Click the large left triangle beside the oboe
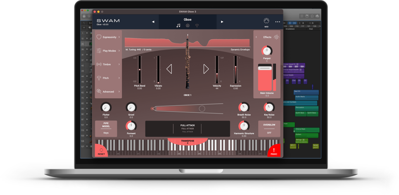Image resolution: width=399 pixels, height=195 pixels. [x=169, y=69]
